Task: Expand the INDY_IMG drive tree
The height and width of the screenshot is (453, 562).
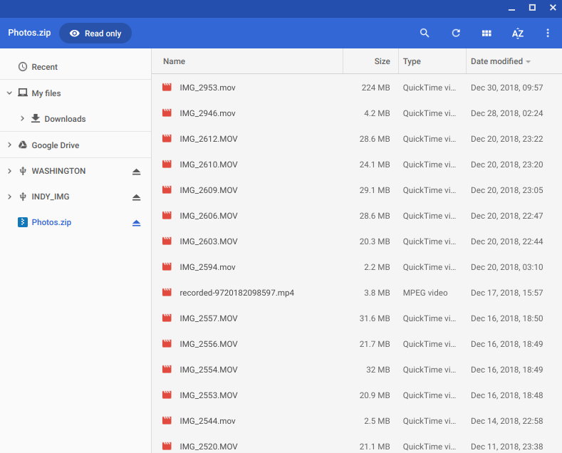Action: click(x=9, y=197)
